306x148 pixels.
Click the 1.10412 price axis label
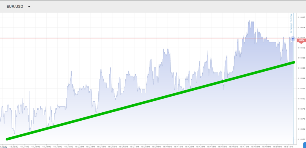[301, 48]
